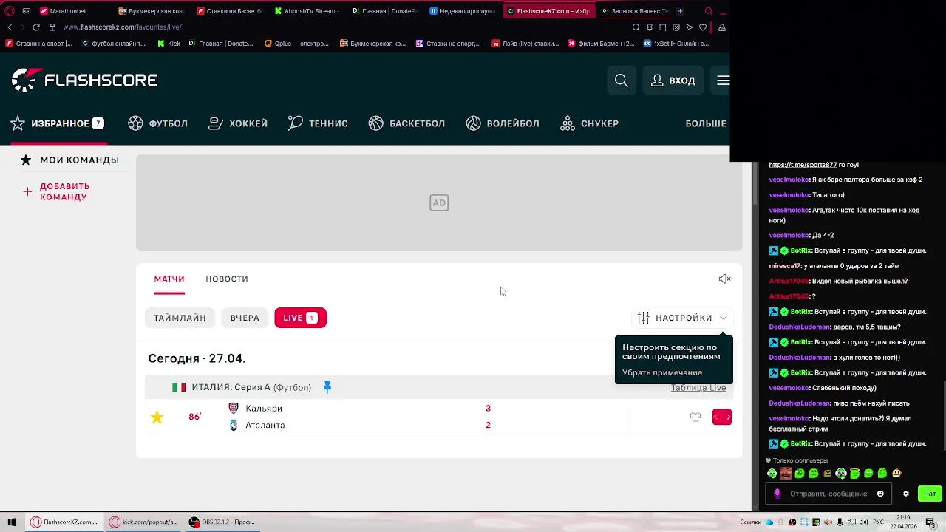The height and width of the screenshot is (532, 946).
Task: Open the ФУТБОЛ sport section
Action: tap(157, 123)
